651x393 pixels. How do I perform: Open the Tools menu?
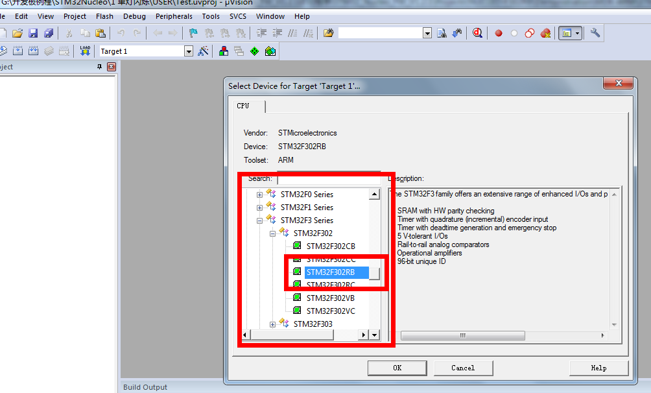pyautogui.click(x=211, y=16)
